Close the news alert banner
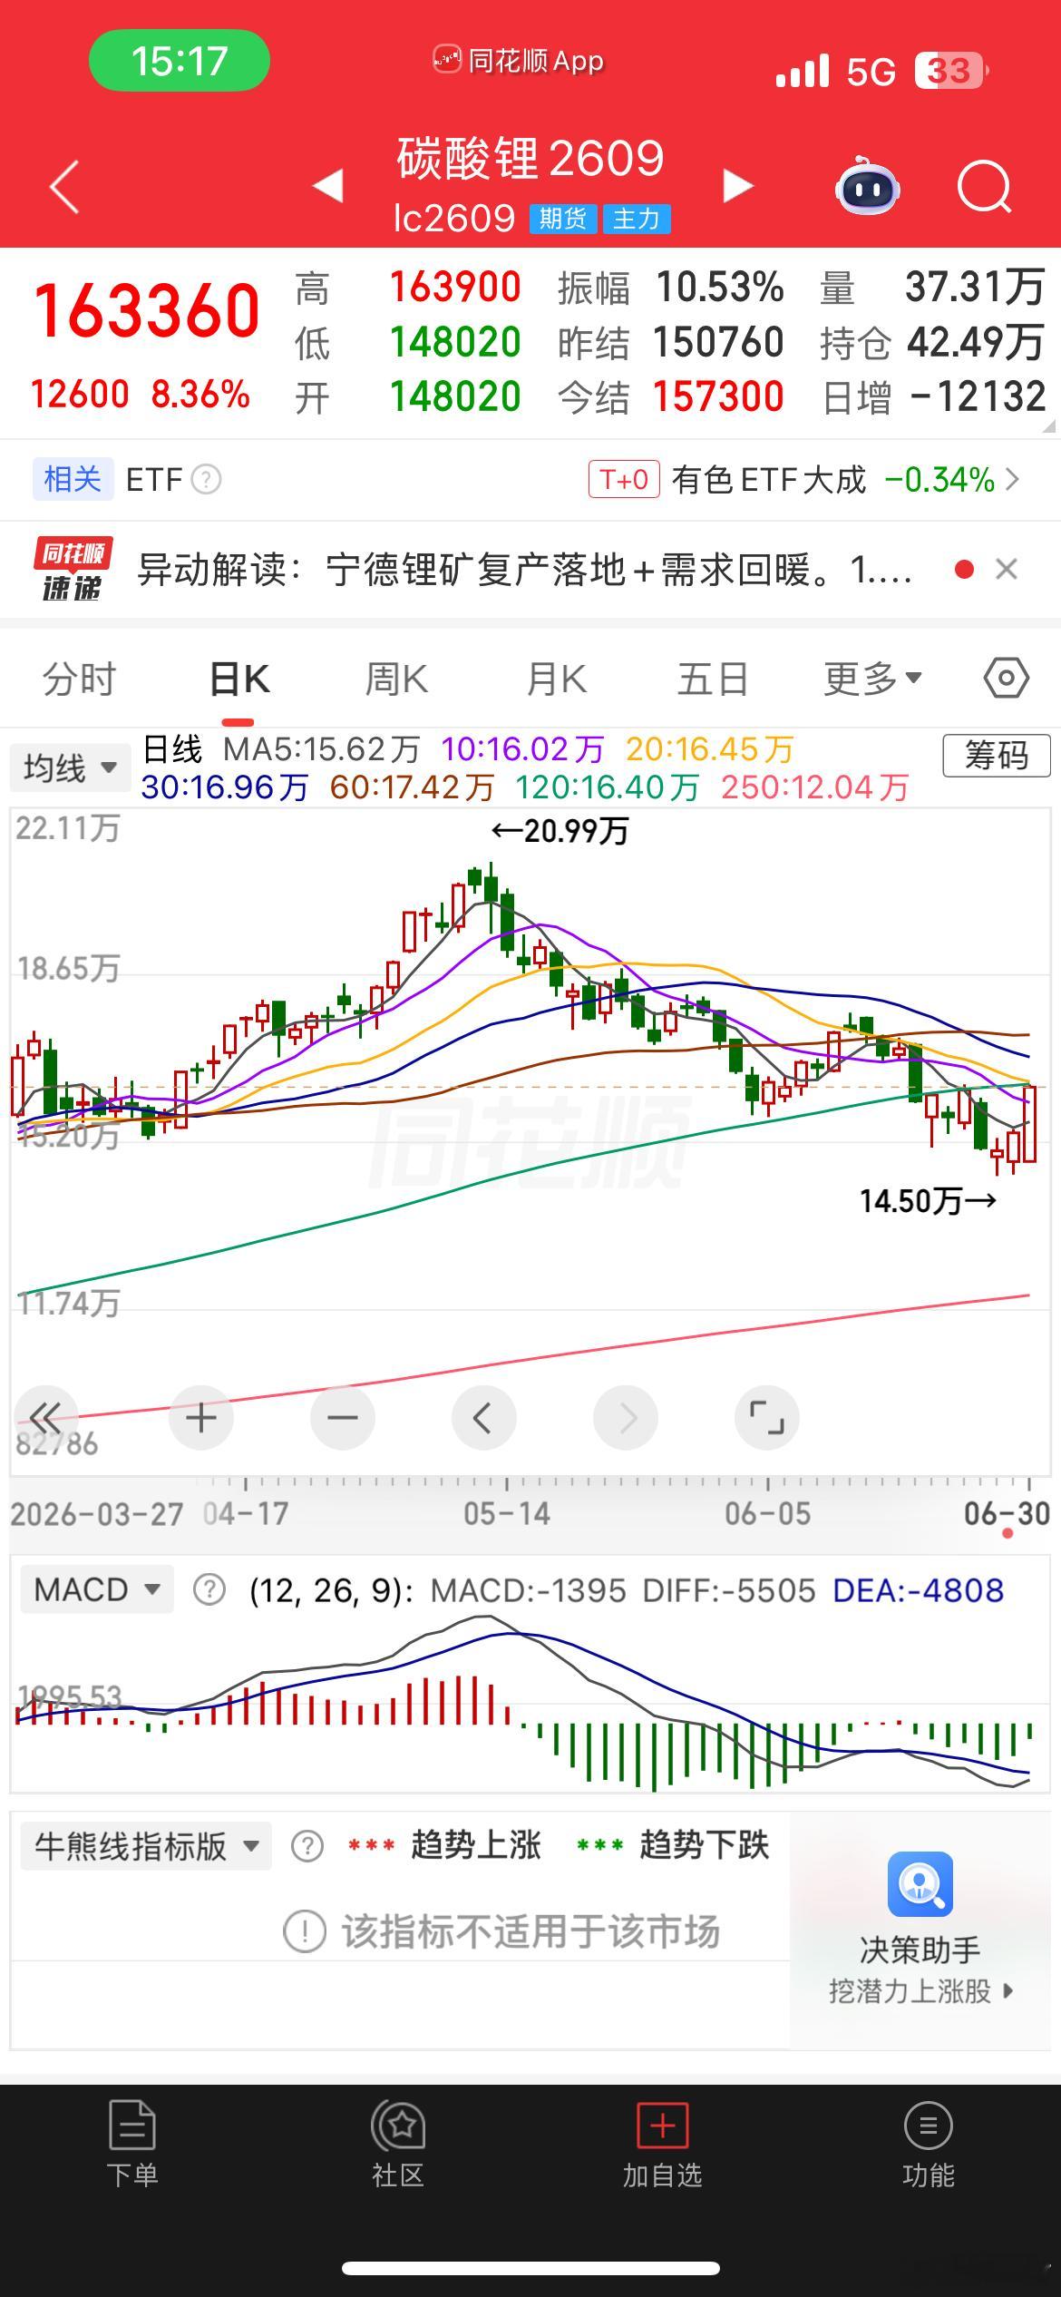 (x=1007, y=570)
